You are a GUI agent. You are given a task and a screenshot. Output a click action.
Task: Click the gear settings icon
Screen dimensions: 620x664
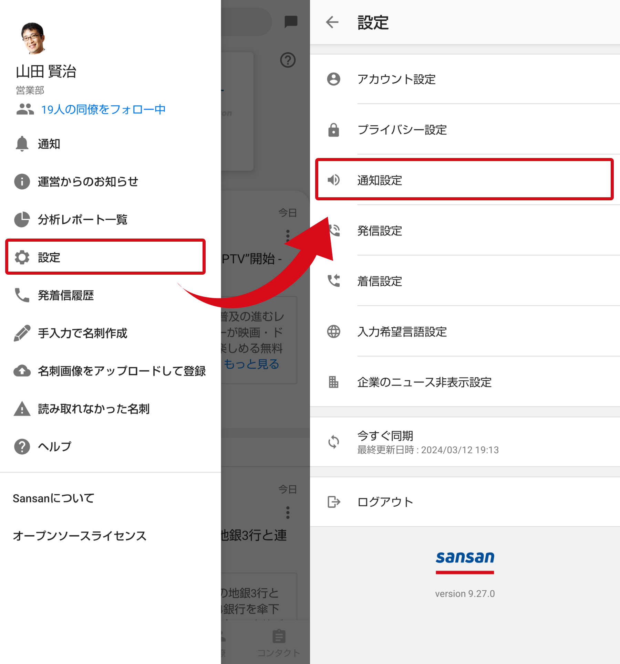coord(22,257)
